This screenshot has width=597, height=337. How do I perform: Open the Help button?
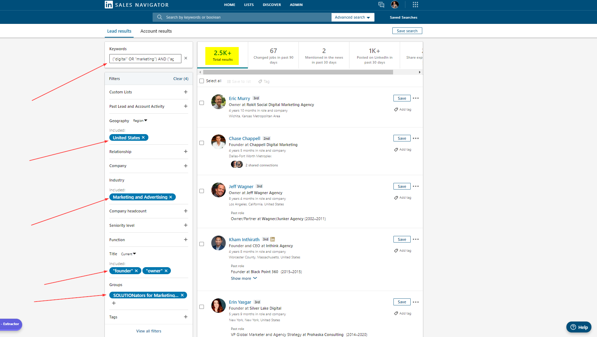579,327
